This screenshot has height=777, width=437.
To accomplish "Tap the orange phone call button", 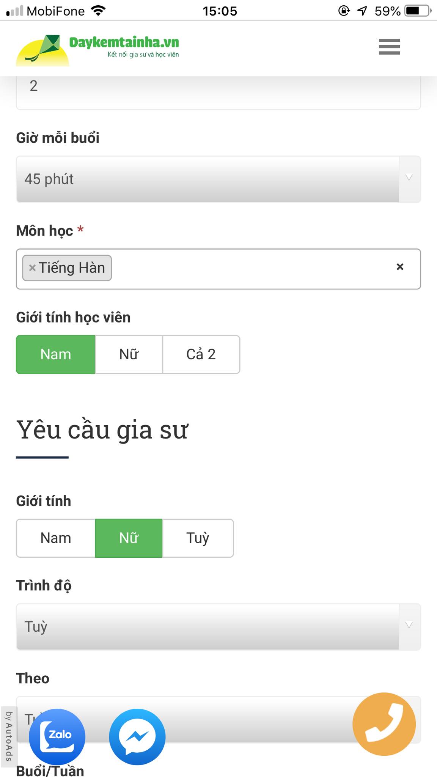I will coord(384,724).
